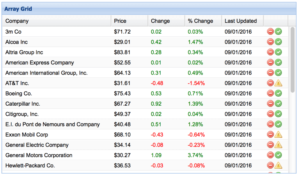Sort the grid by Price column header
The width and height of the screenshot is (298, 175).
pyautogui.click(x=130, y=21)
